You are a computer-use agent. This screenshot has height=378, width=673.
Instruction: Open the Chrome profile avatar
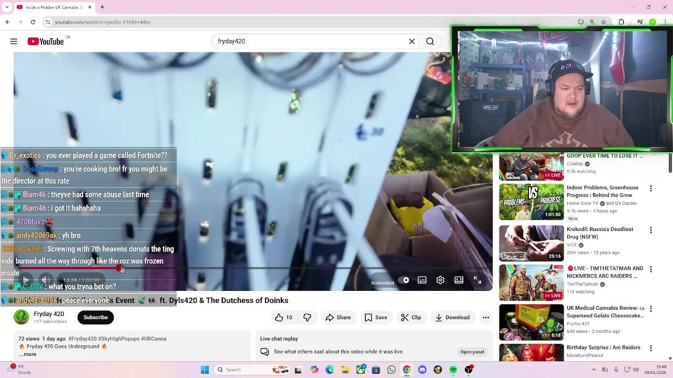(x=652, y=22)
